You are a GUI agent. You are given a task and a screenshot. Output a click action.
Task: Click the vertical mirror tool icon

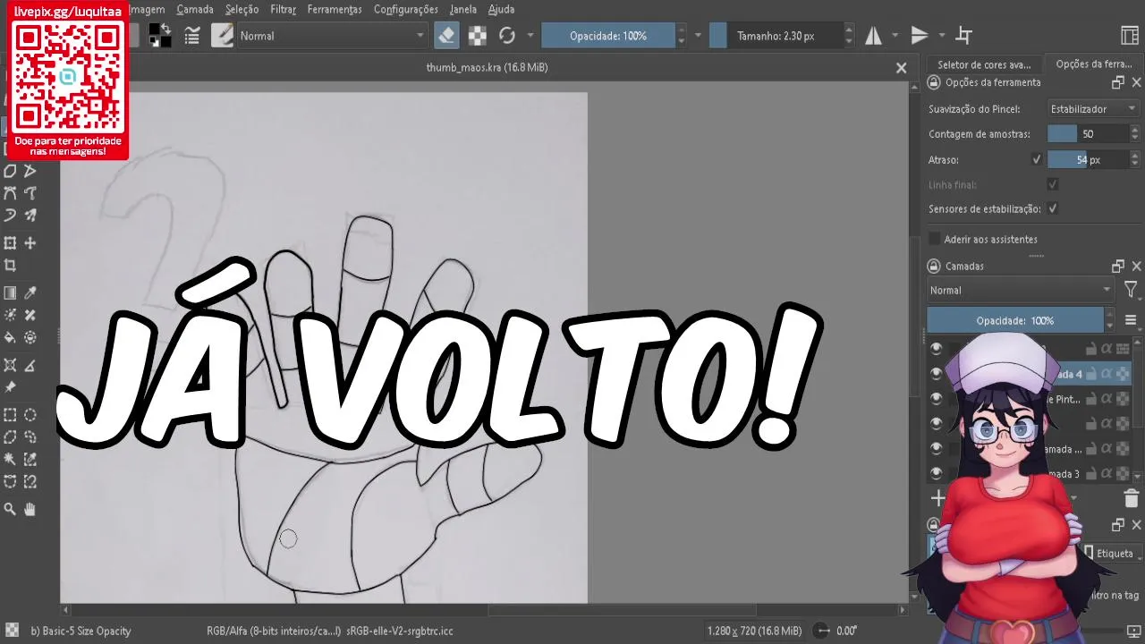pos(920,36)
